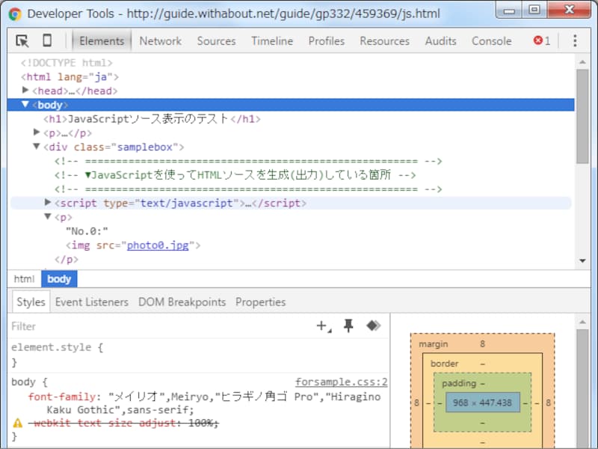
Task: Click the struck-out webkit-text-size-adjust declaration
Action: tap(123, 423)
